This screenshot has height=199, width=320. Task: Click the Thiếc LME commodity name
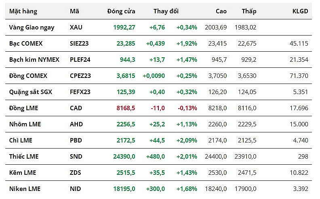24,157
